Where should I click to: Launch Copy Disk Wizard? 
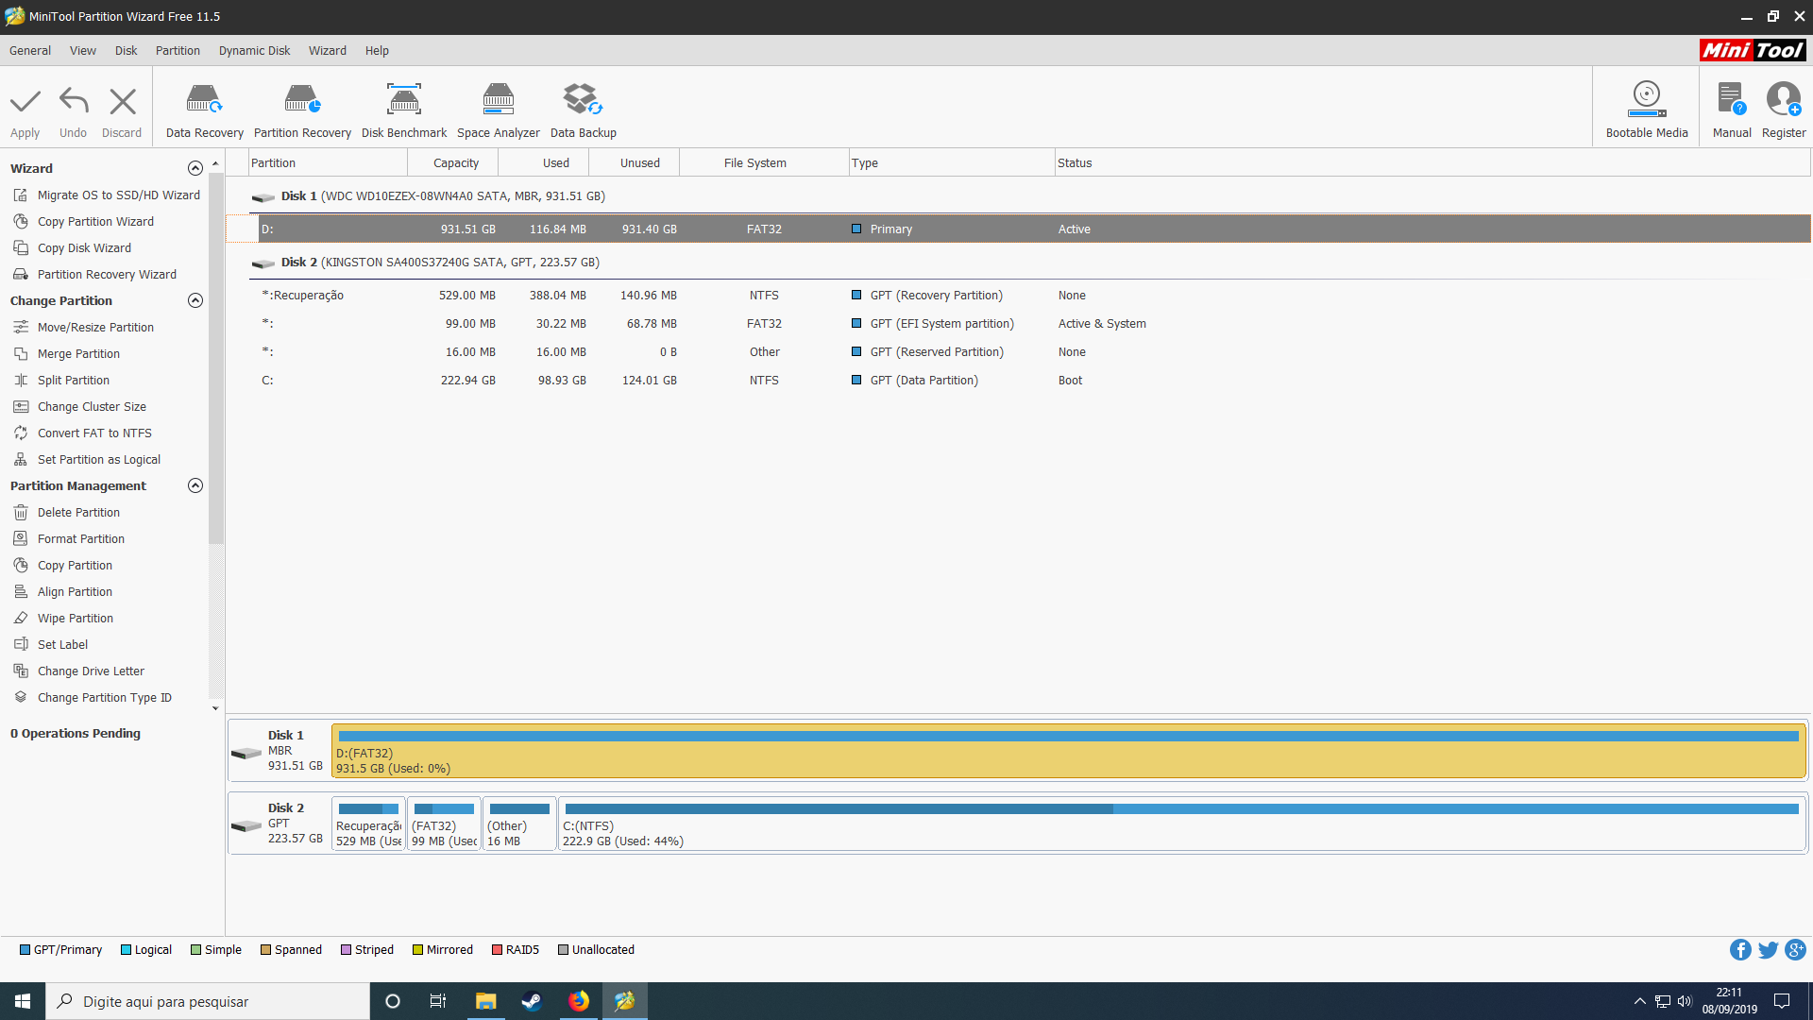pyautogui.click(x=73, y=248)
